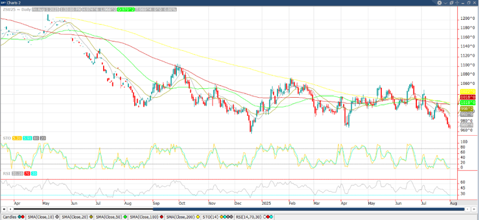Click the olive SMA(Close,20) color dot

point(91,217)
